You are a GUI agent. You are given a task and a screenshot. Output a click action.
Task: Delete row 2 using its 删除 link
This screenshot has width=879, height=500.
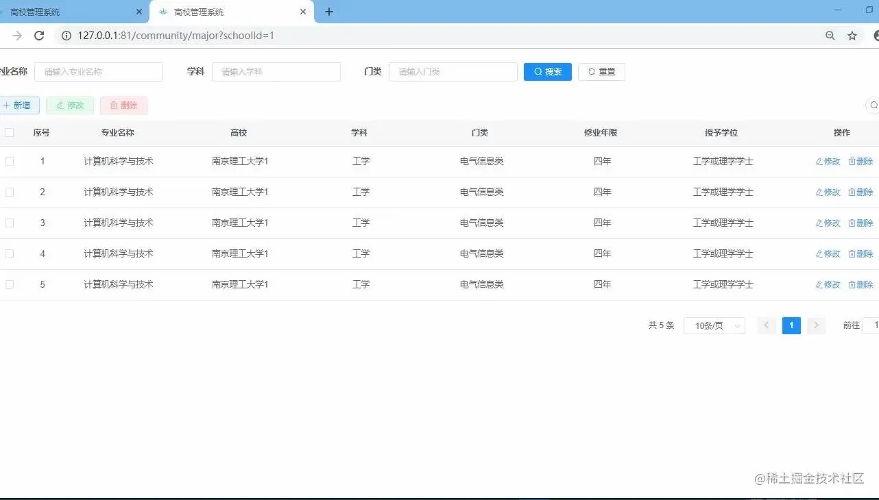(861, 192)
